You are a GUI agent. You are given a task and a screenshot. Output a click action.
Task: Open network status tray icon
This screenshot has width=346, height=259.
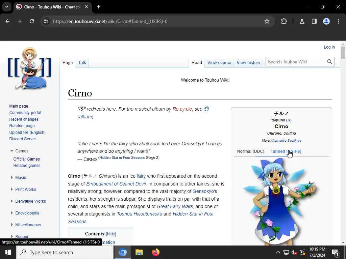click(x=286, y=252)
